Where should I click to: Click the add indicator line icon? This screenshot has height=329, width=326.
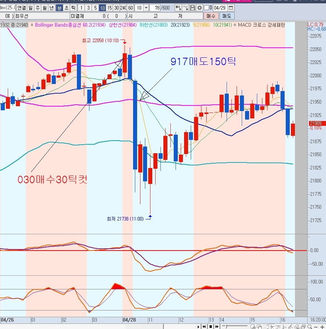pyautogui.click(x=186, y=8)
